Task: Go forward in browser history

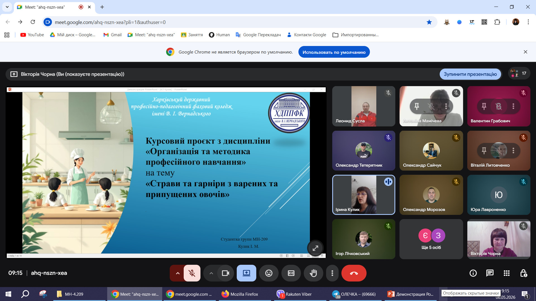Action: coord(20,22)
